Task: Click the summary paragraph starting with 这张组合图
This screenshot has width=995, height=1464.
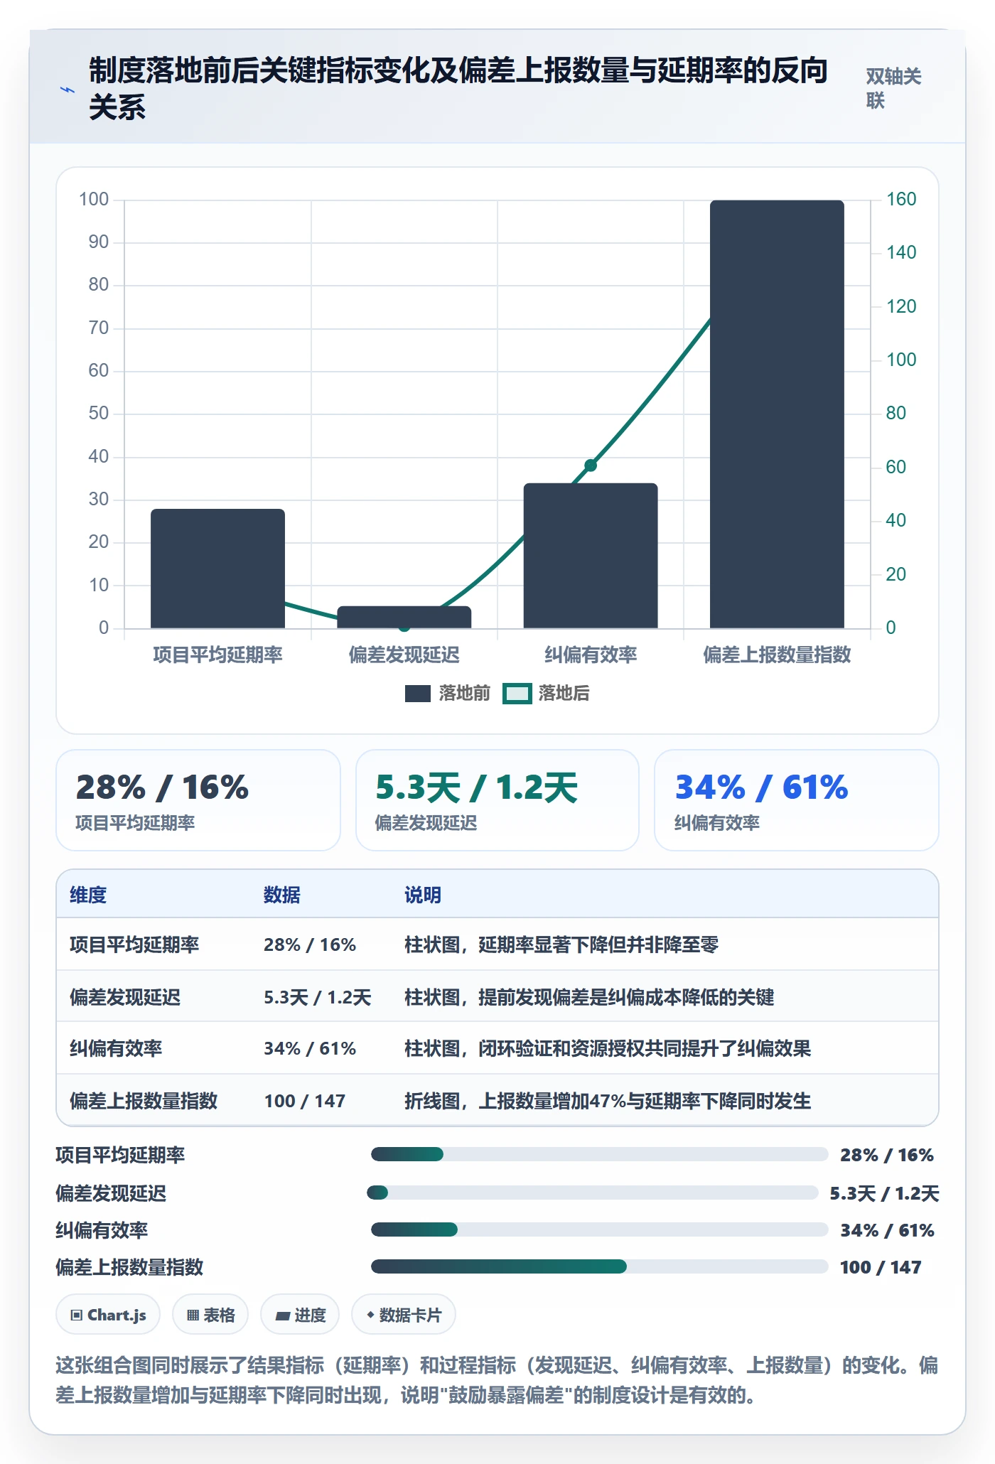Action: (497, 1380)
